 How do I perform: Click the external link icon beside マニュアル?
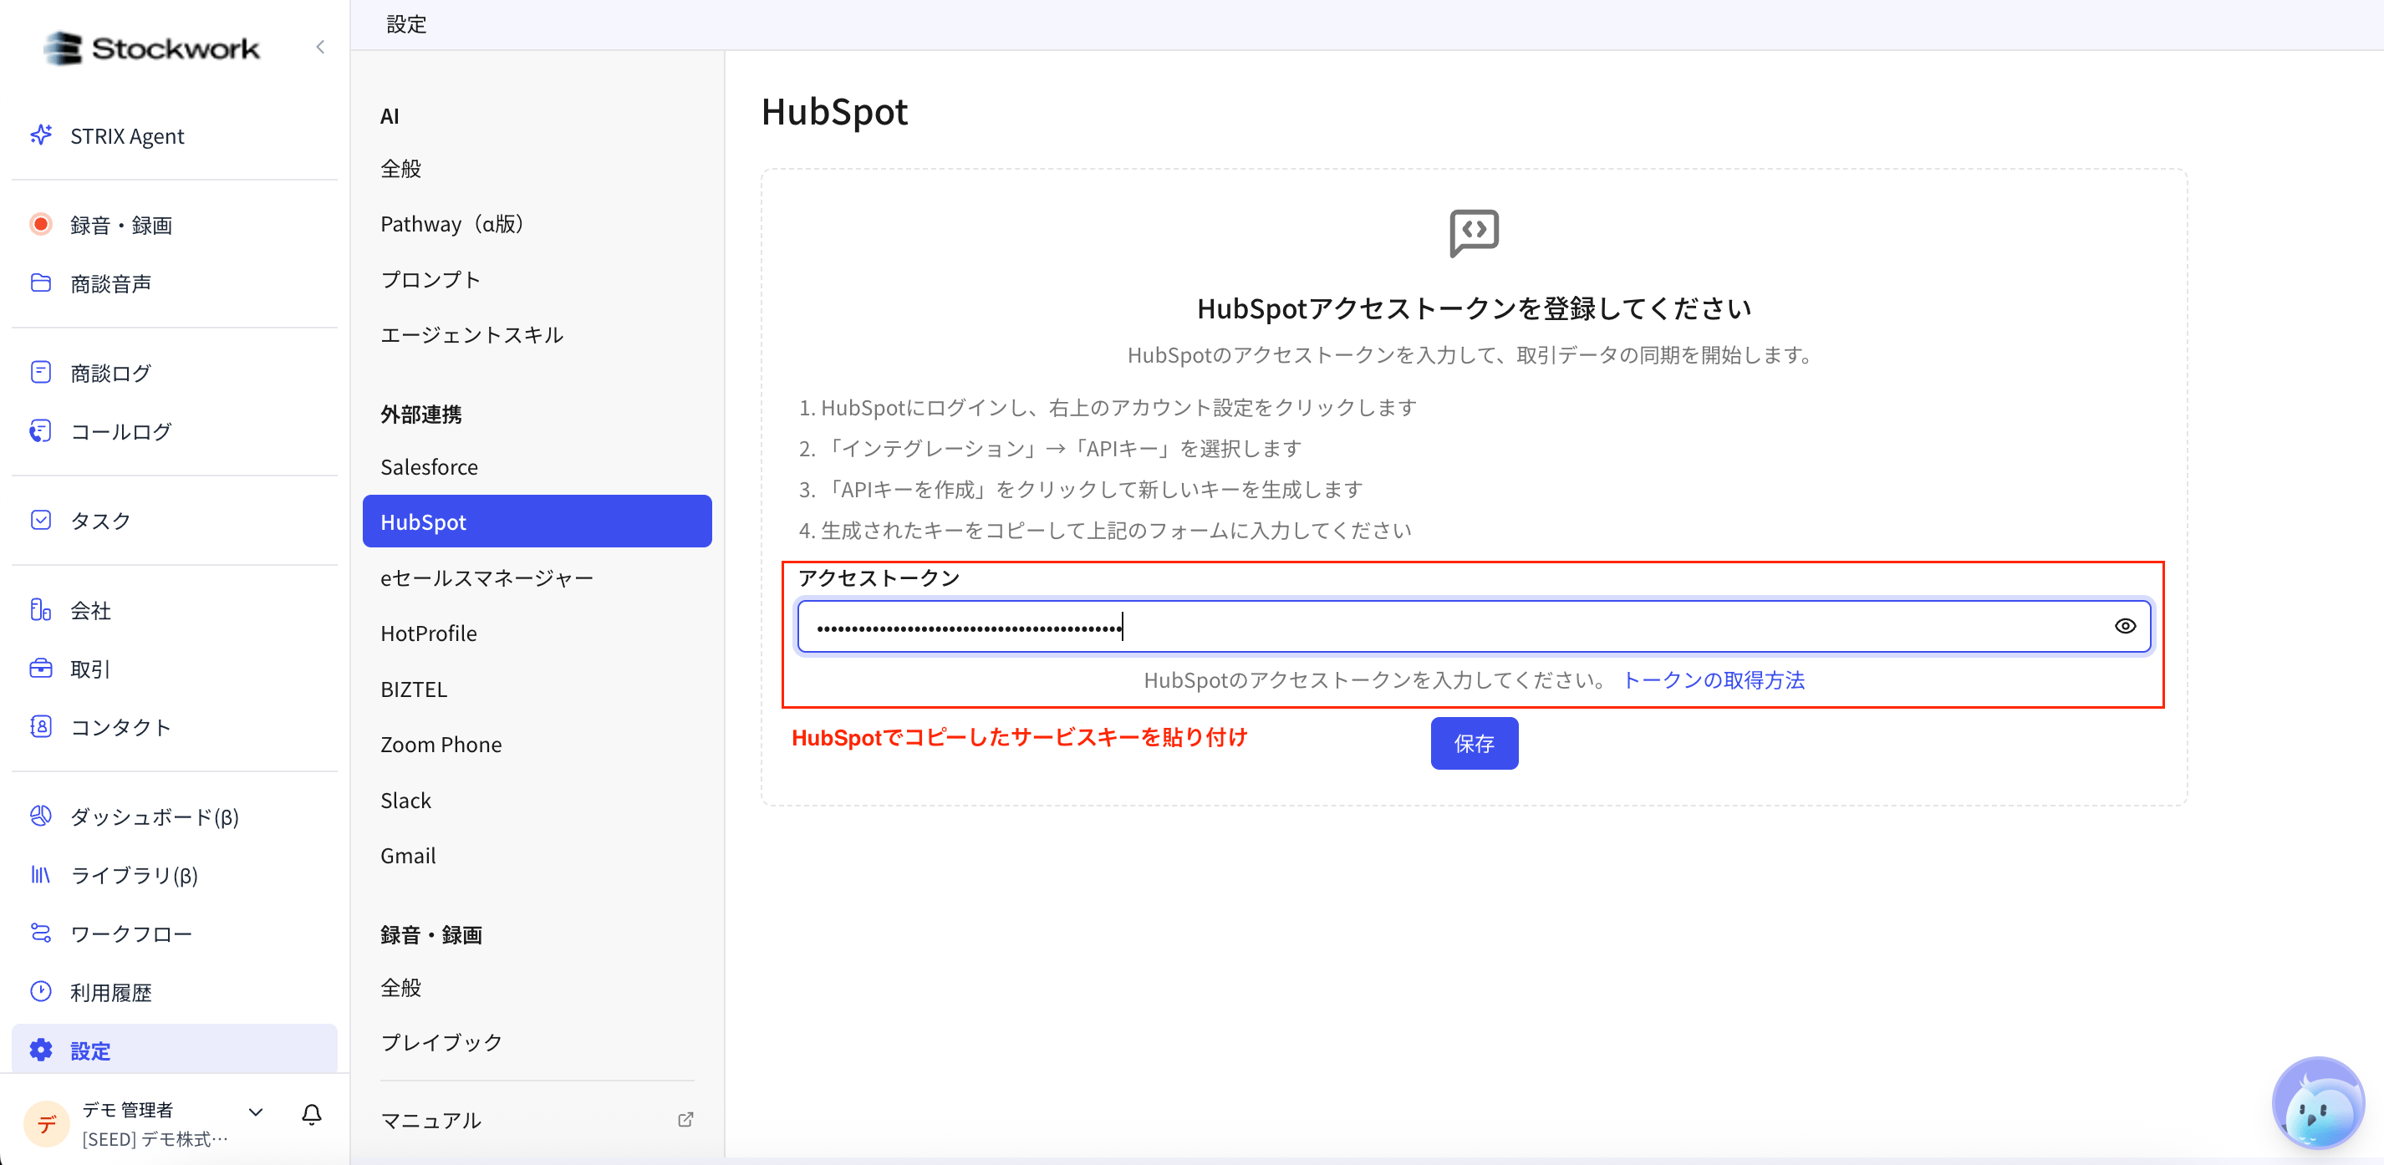(x=685, y=1119)
